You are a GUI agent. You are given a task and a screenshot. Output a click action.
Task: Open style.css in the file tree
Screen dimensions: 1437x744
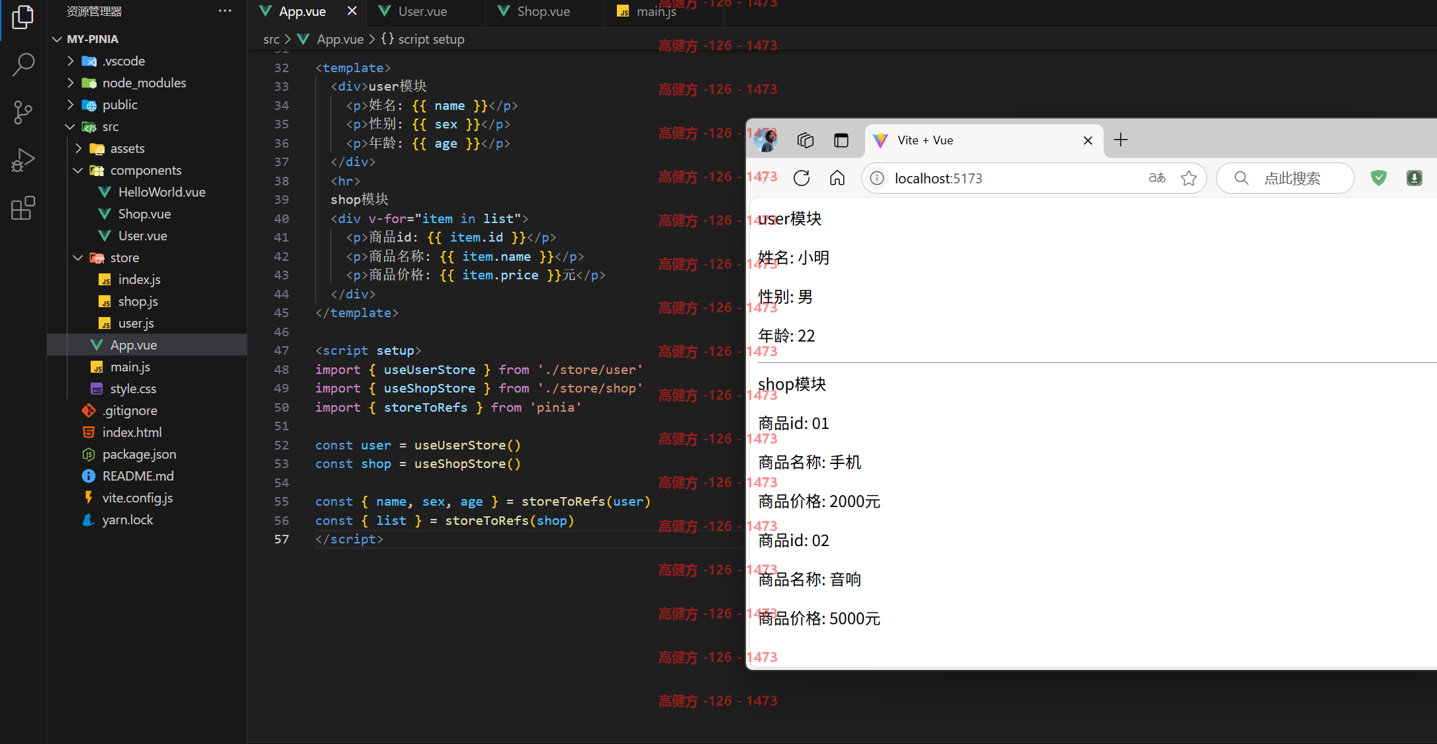pyautogui.click(x=133, y=389)
